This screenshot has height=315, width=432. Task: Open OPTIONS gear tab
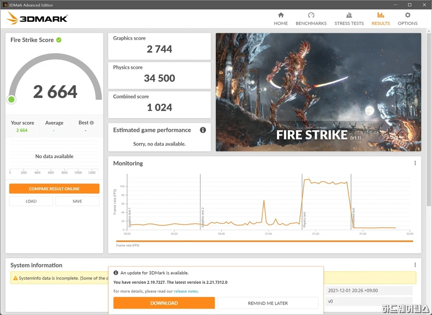pos(408,19)
